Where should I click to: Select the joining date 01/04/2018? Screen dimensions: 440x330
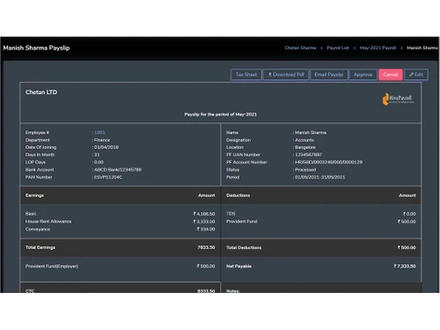pos(106,147)
